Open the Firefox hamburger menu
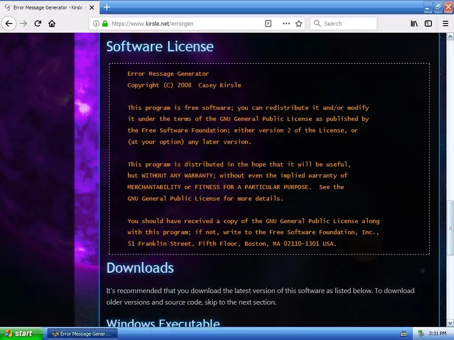The width and height of the screenshot is (454, 340). pyautogui.click(x=446, y=23)
